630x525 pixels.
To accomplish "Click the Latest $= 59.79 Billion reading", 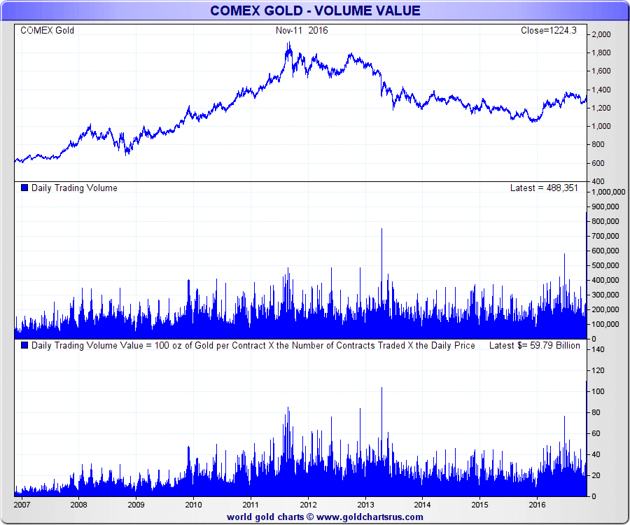I will tap(534, 345).
